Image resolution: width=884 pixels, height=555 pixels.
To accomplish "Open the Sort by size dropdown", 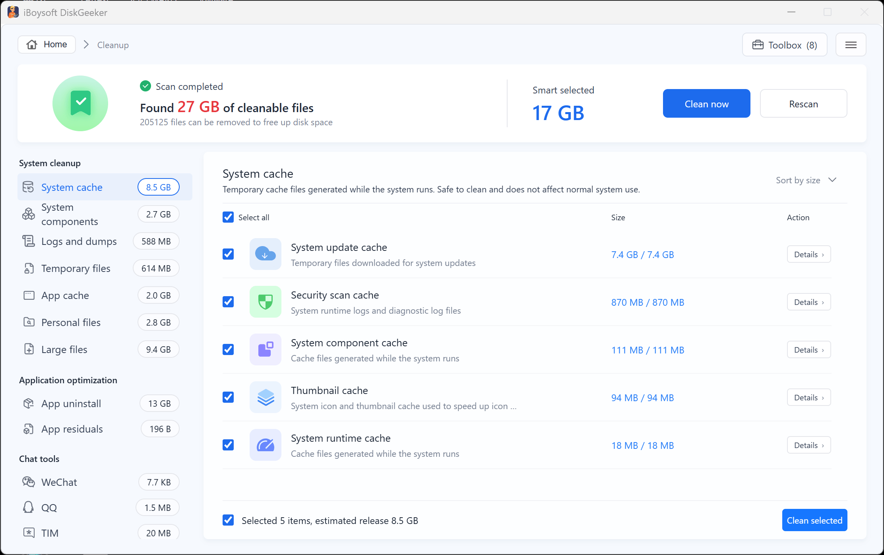I will pyautogui.click(x=806, y=180).
